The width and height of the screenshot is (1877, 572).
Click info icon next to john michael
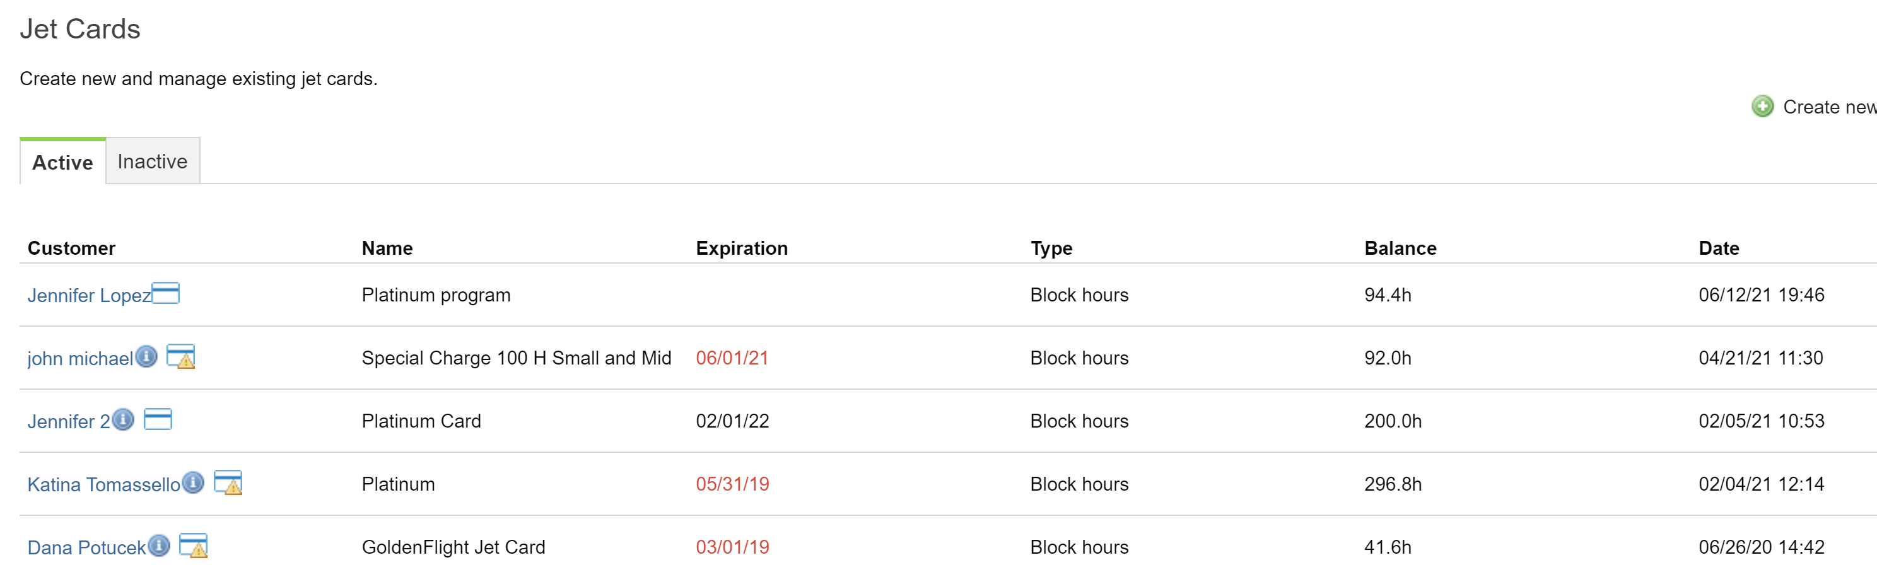click(146, 356)
